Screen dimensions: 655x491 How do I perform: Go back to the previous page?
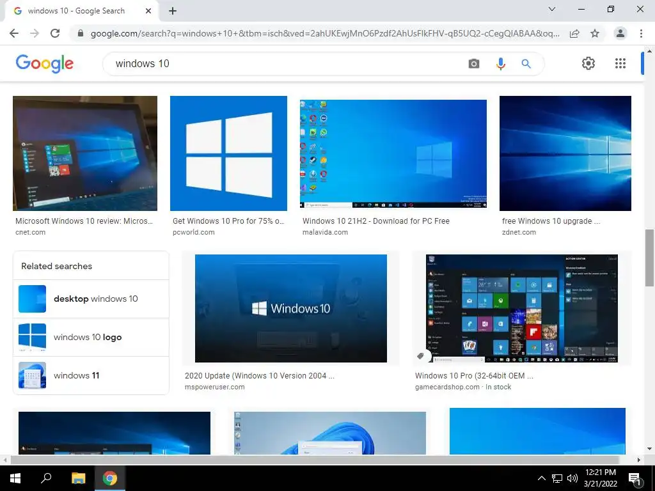click(x=14, y=33)
